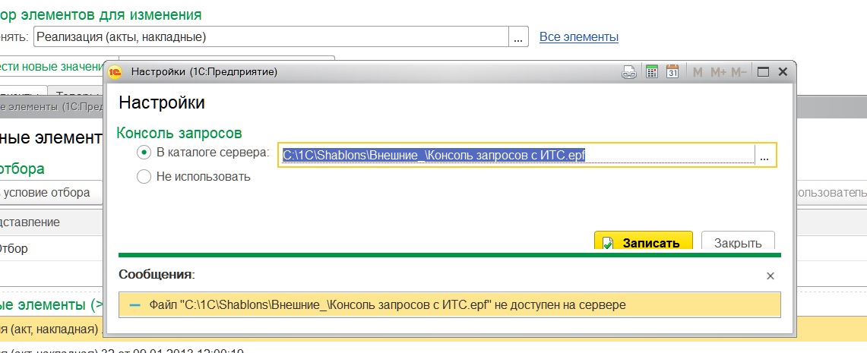Open the calendar icon showing 31
Viewport: 867px width, 353px height.
pos(672,72)
